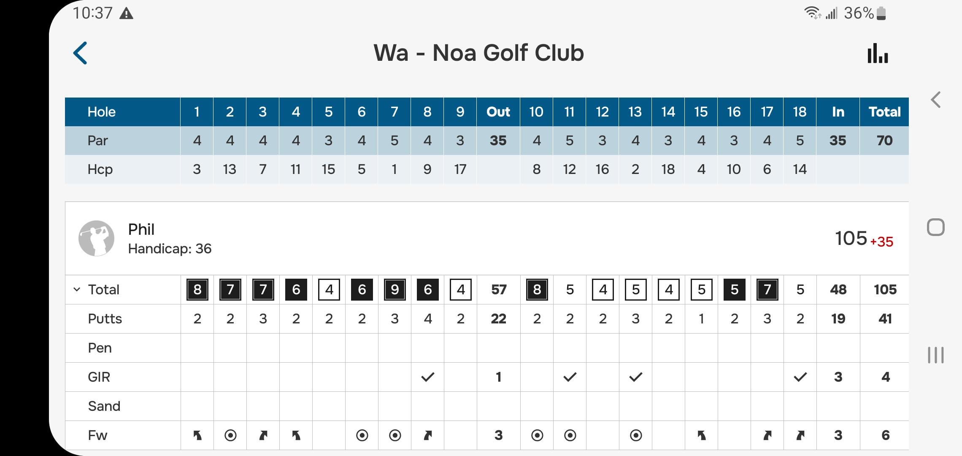This screenshot has height=456, width=962.
Task: Tap Android home square button
Action: pyautogui.click(x=935, y=228)
